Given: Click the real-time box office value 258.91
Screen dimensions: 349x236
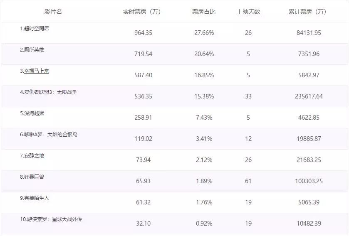Looking at the screenshot, I should [x=144, y=118].
